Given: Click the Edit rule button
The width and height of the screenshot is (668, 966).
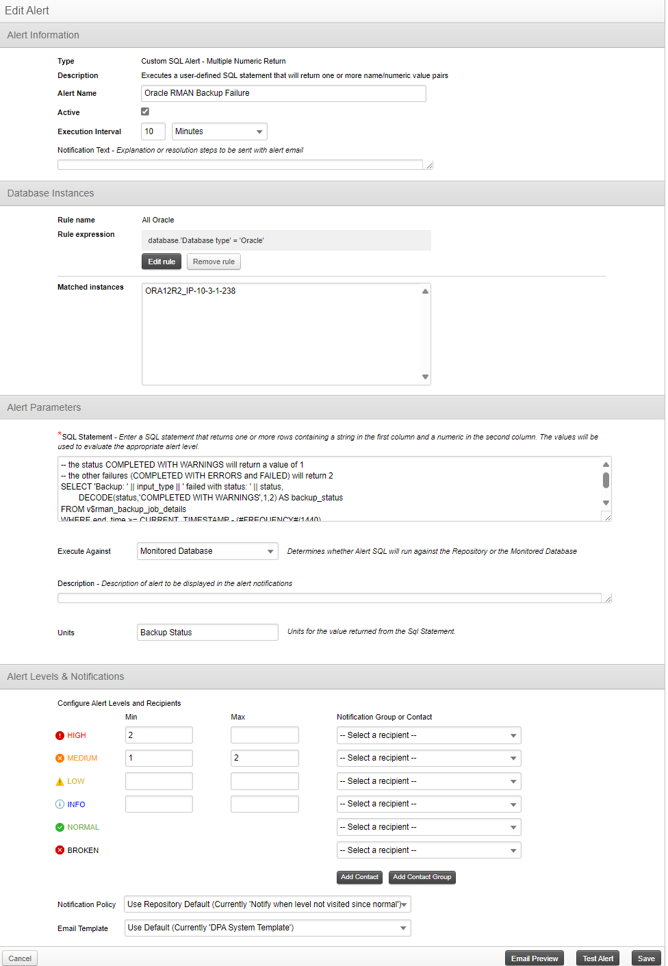Looking at the screenshot, I should (162, 262).
